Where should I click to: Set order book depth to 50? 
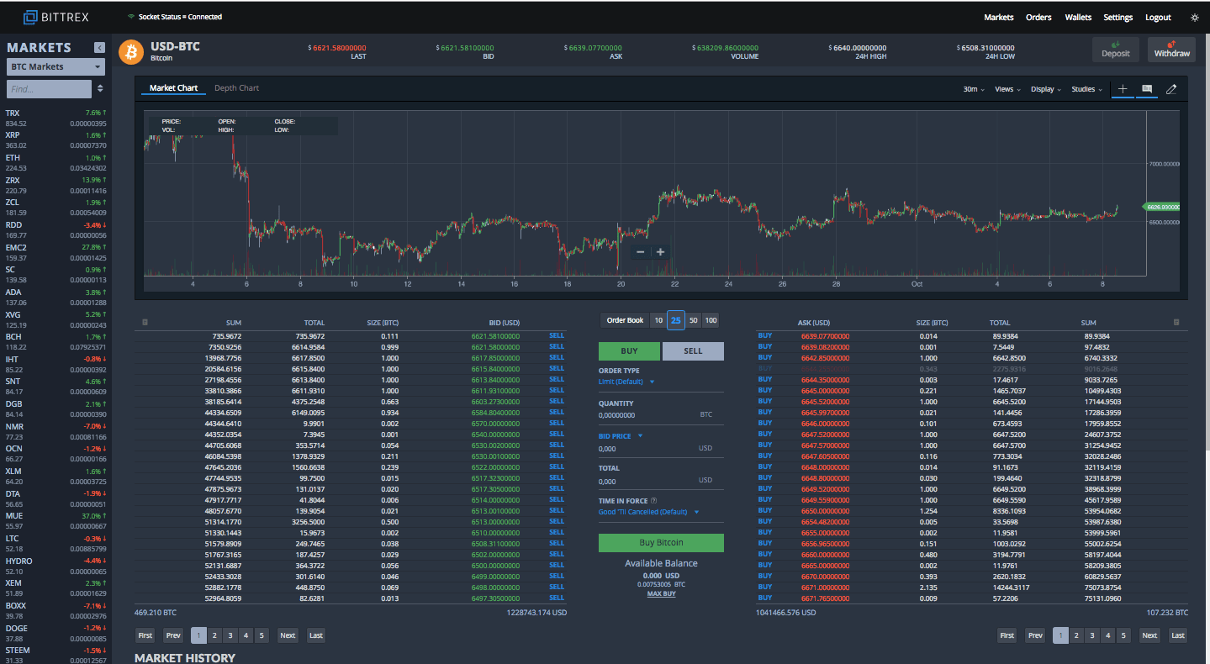tap(693, 320)
